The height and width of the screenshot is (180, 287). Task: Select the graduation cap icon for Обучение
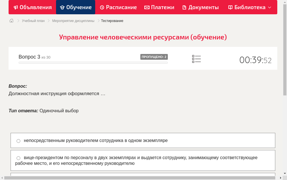tap(62, 7)
